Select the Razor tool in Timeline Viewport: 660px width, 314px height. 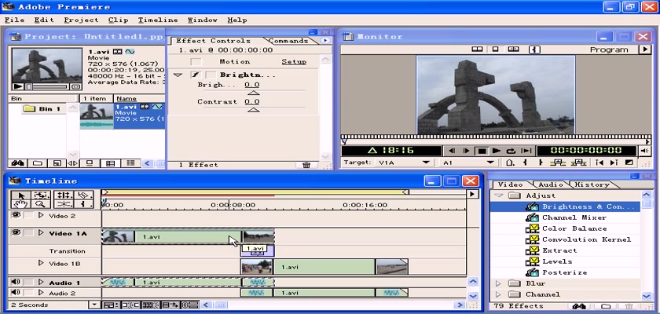coord(85,195)
